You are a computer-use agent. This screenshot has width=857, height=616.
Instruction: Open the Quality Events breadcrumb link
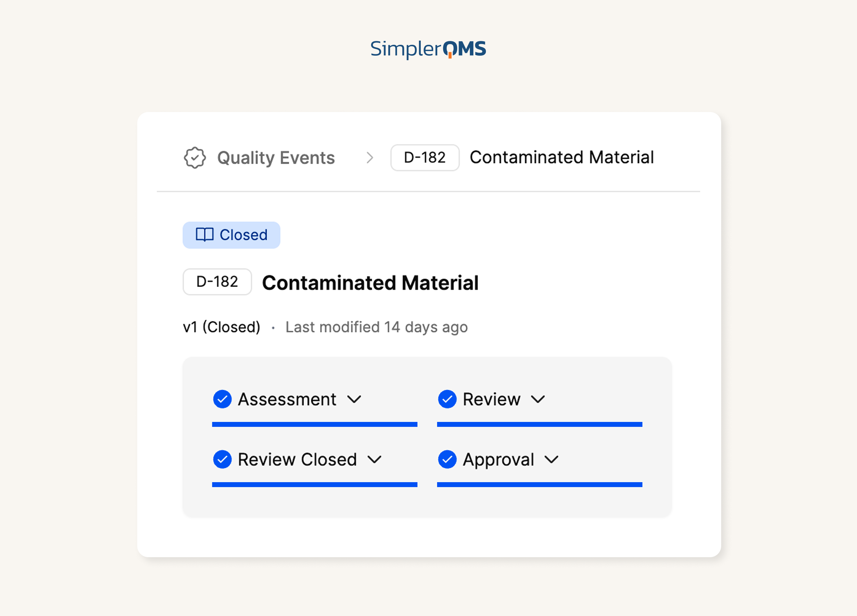click(276, 157)
